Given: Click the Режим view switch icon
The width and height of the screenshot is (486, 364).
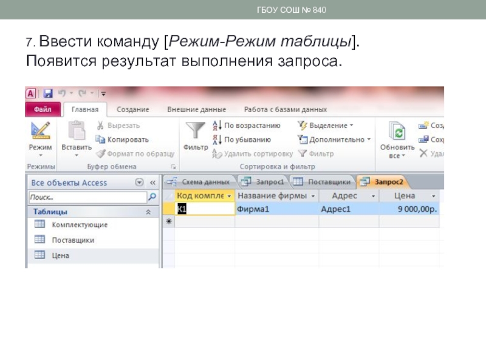Looking at the screenshot, I should click(40, 131).
